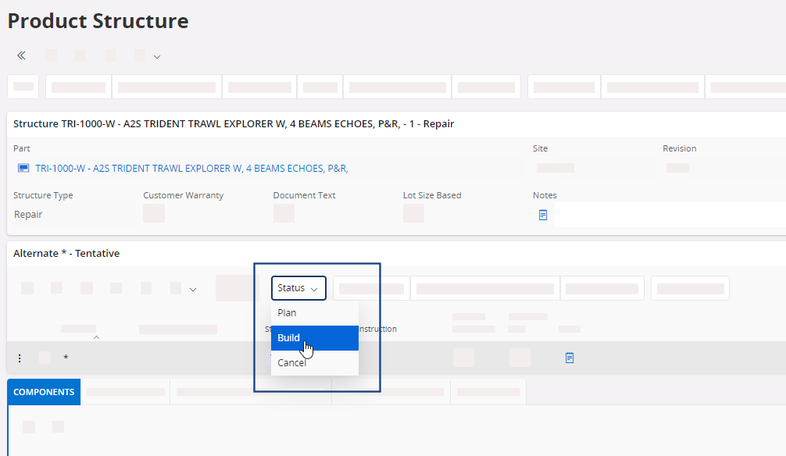Expand the Status dropdown button

pyautogui.click(x=298, y=288)
